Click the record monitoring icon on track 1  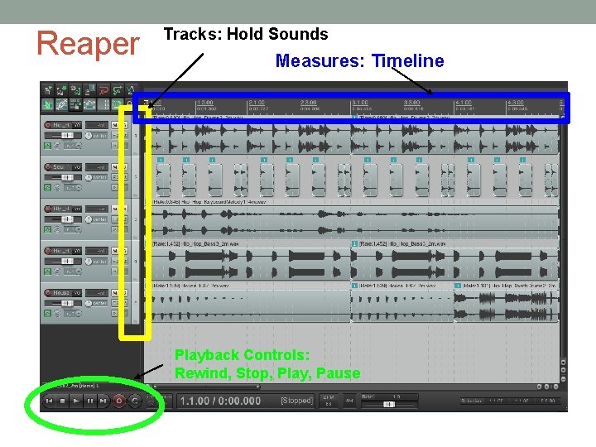[x=57, y=146]
